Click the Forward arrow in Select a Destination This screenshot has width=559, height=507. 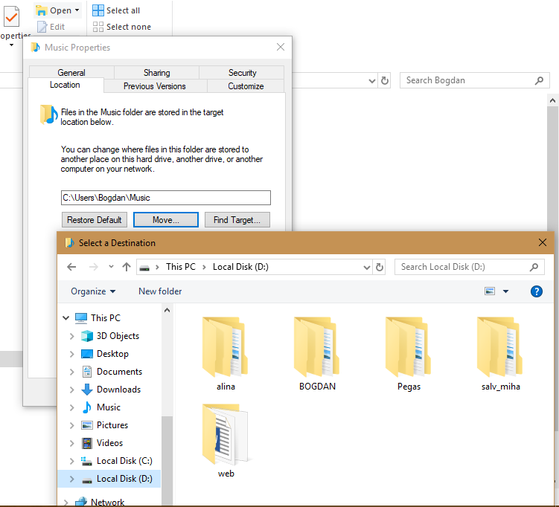tap(93, 267)
